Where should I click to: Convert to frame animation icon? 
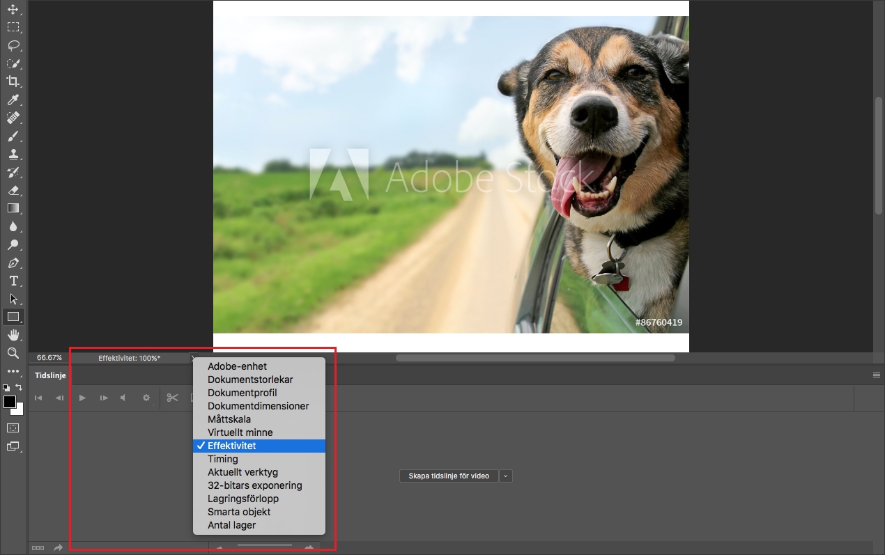38,548
